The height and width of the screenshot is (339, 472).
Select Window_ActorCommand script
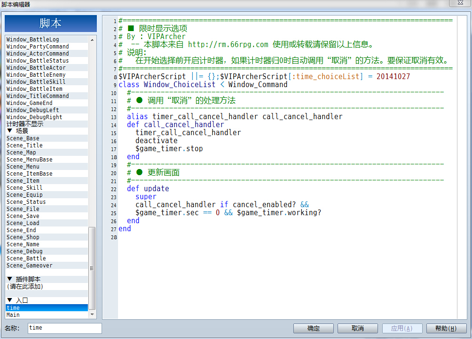[47, 53]
